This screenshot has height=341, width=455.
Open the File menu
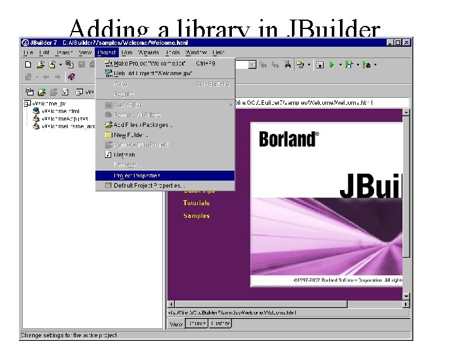28,52
